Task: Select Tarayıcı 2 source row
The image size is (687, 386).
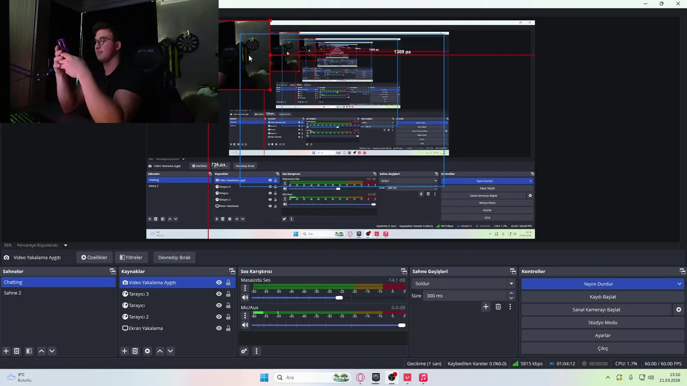Action: [178, 317]
